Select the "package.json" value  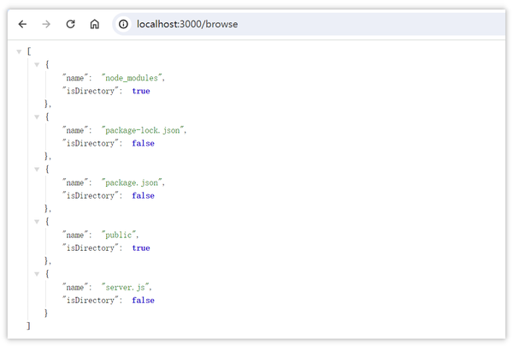point(132,182)
